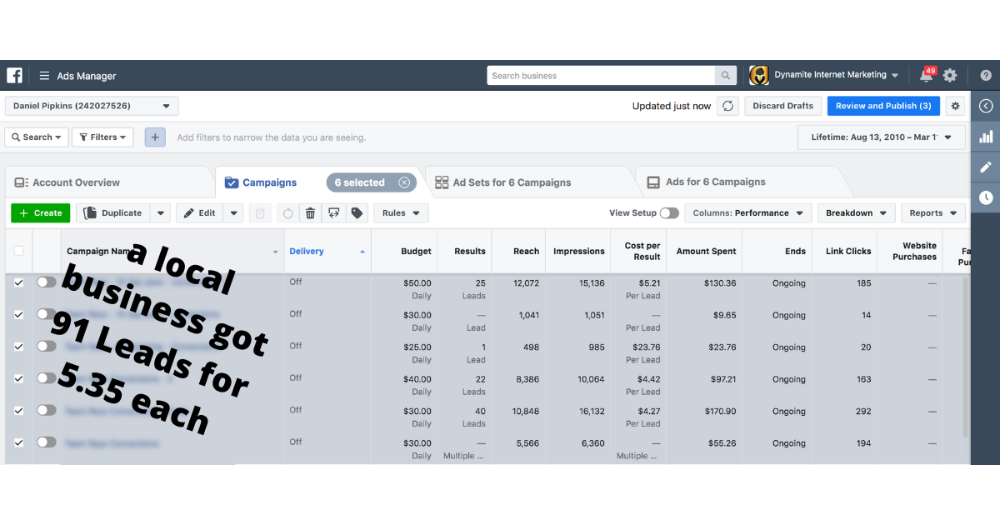Click the pencil edit icon in right sidebar

pyautogui.click(x=986, y=167)
